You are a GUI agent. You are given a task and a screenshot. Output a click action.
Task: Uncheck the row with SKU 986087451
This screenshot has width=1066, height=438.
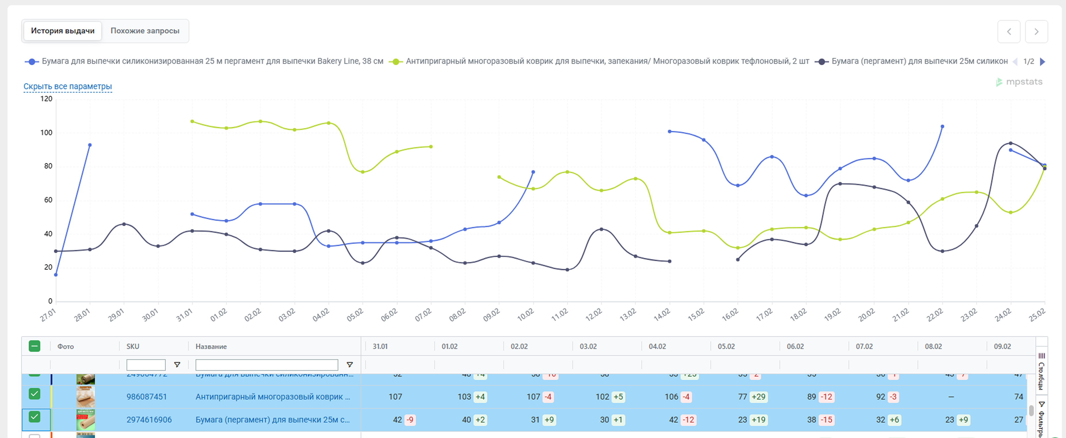coord(35,394)
